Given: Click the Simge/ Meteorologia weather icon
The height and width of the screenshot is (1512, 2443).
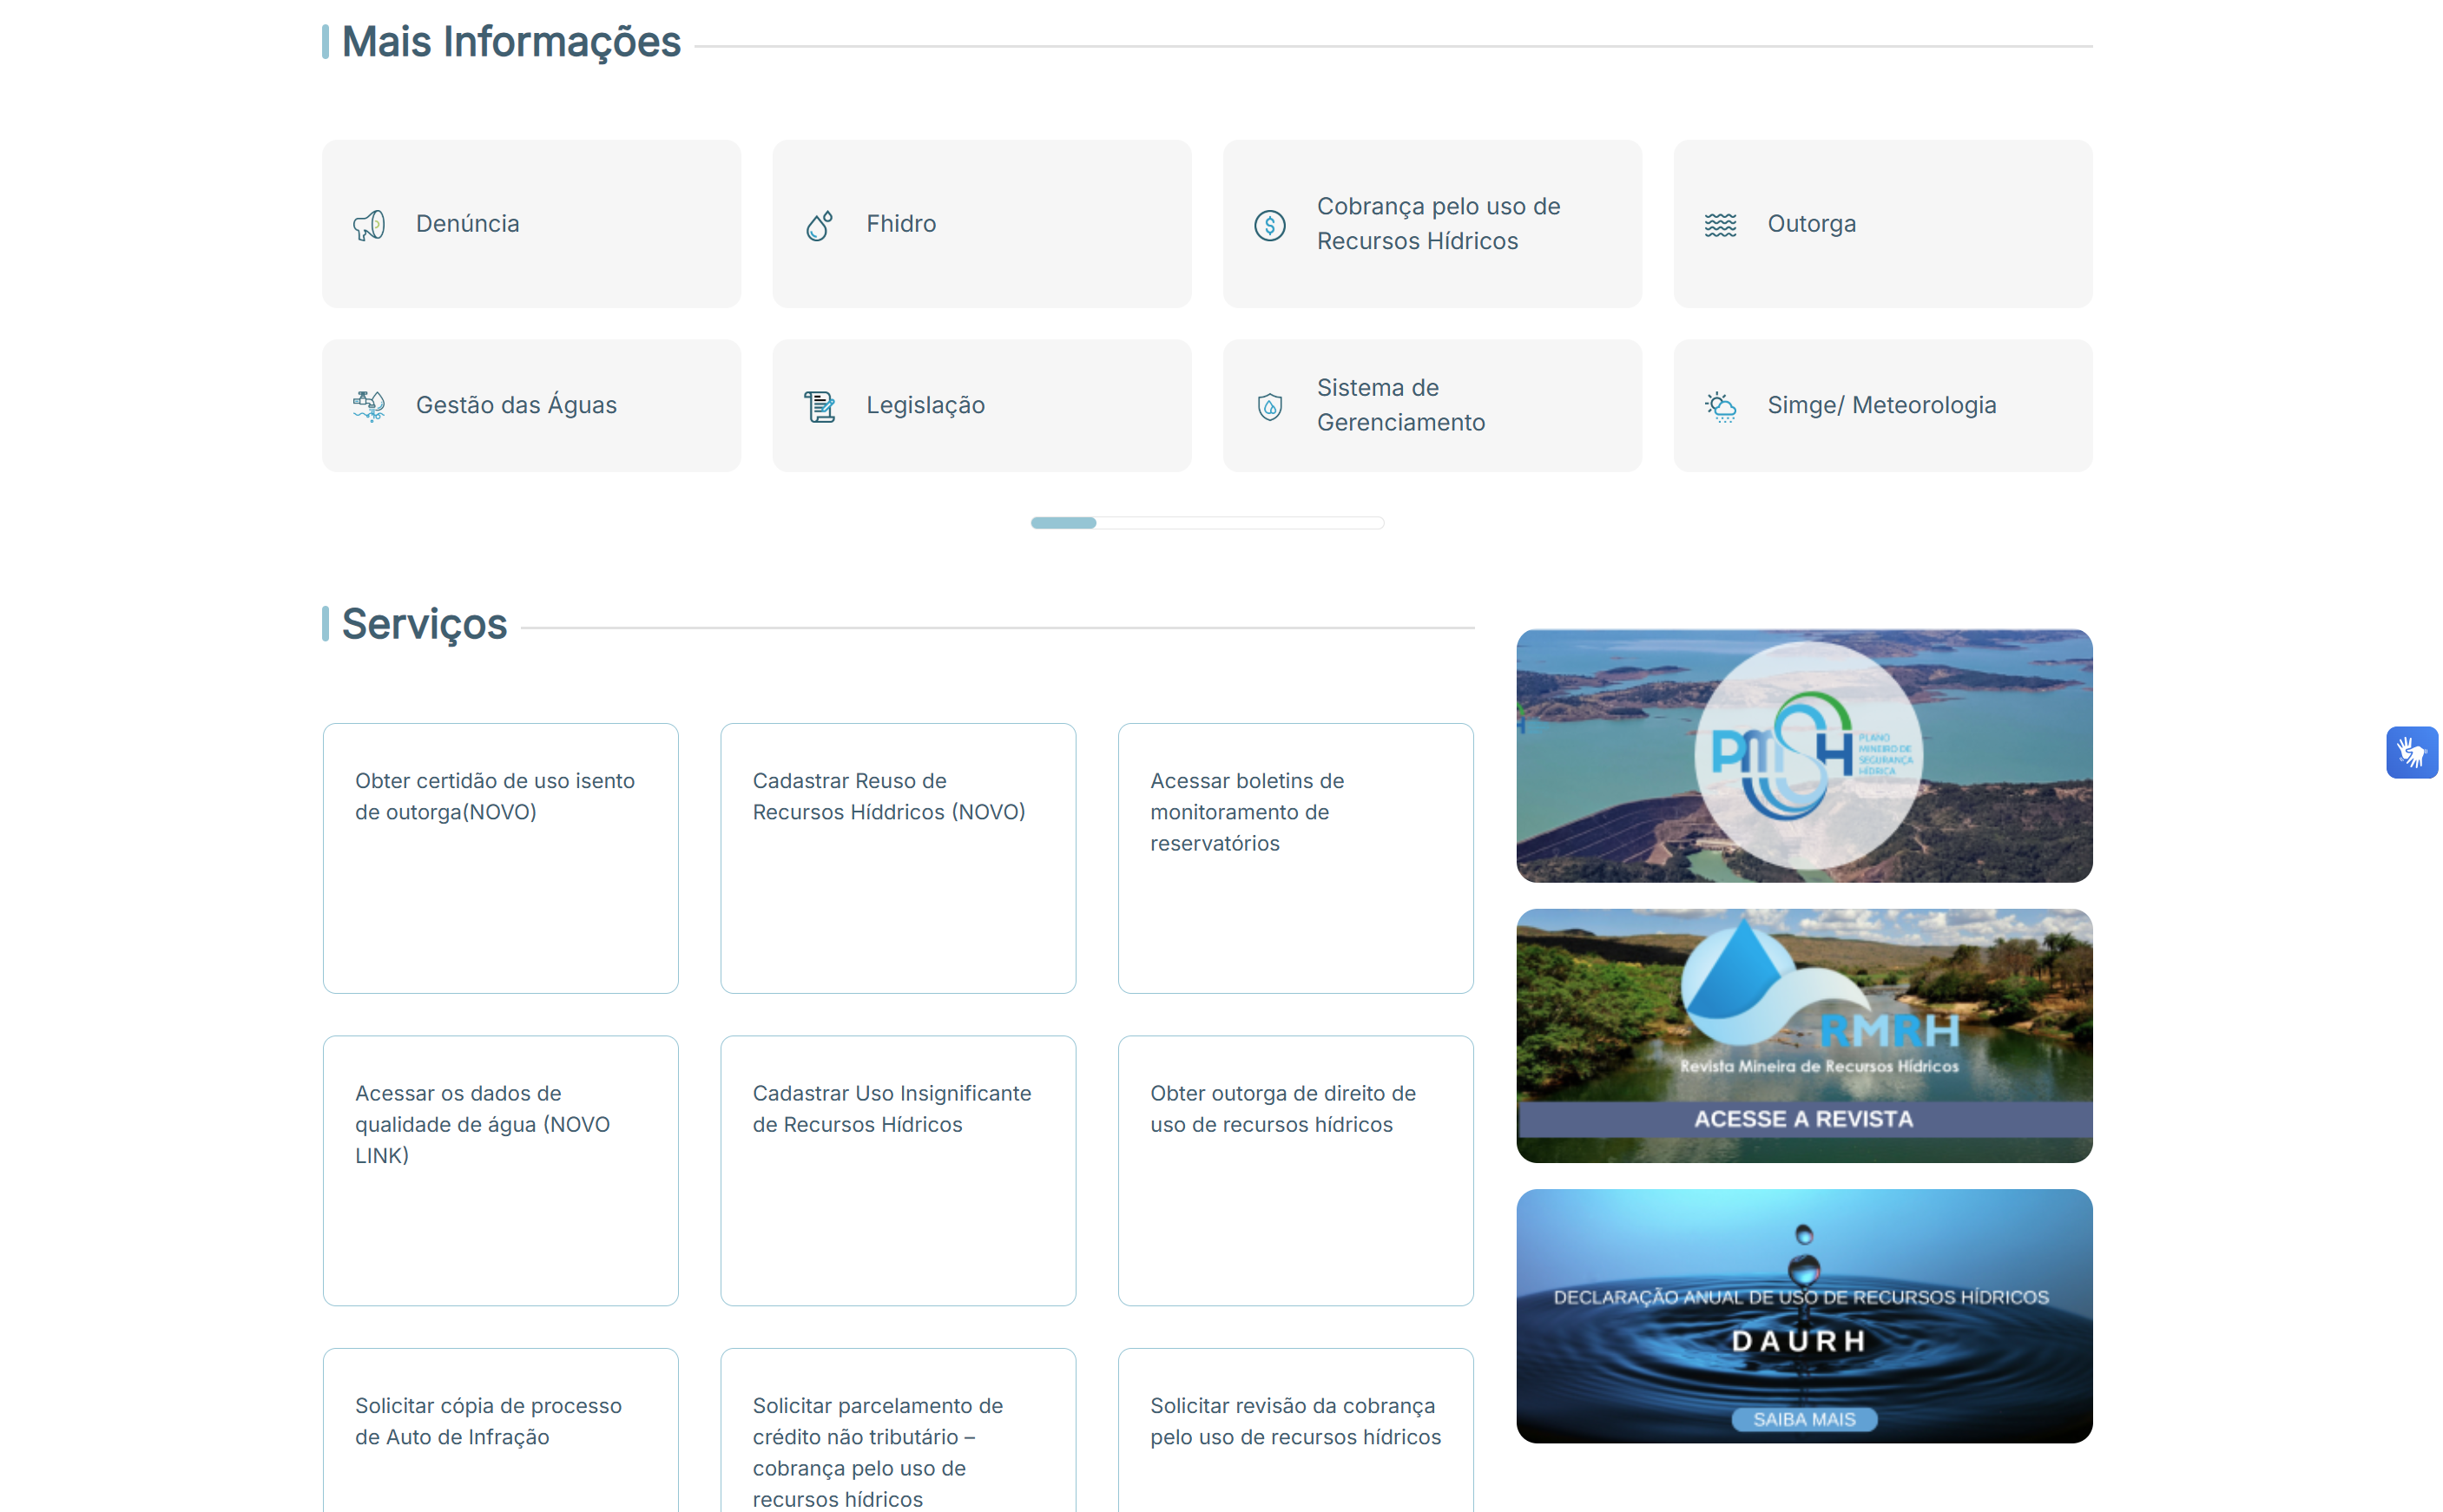Looking at the screenshot, I should click(1720, 406).
